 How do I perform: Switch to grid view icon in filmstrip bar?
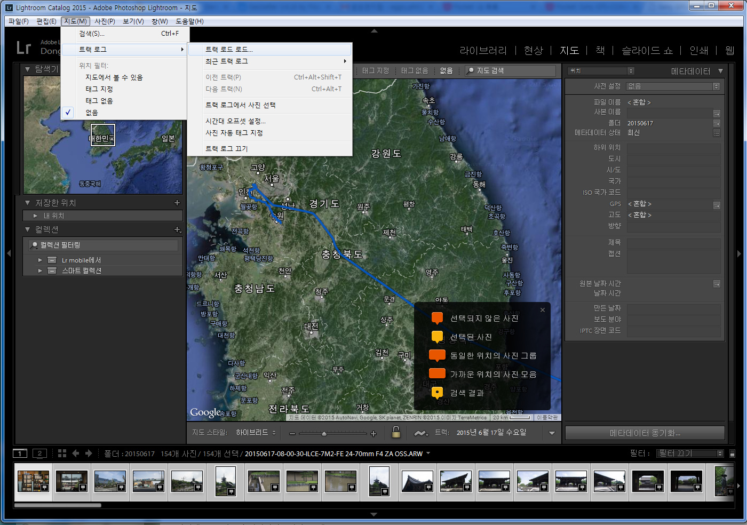point(62,453)
